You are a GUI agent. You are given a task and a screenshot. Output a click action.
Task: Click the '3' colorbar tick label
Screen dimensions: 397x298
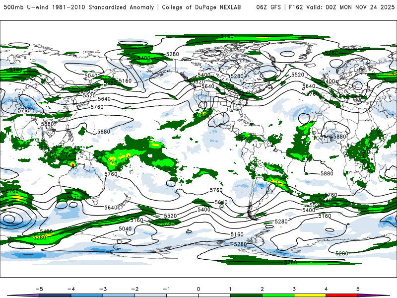[x=294, y=289]
